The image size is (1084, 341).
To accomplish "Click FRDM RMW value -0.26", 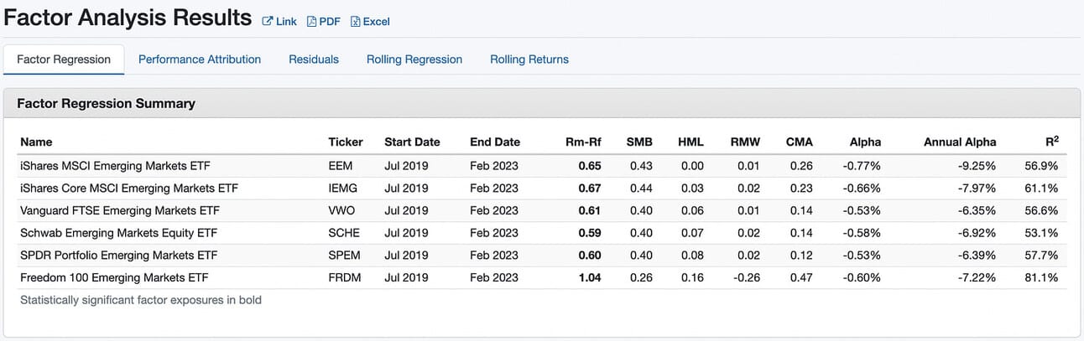I will click(x=746, y=276).
